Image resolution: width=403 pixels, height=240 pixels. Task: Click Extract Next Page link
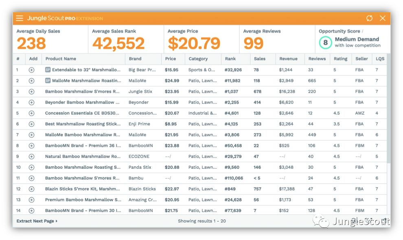click(37, 221)
